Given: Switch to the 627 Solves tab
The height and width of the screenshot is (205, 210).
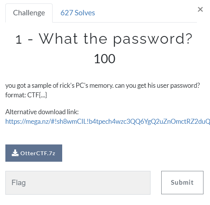Looking at the screenshot, I should 78,13.
